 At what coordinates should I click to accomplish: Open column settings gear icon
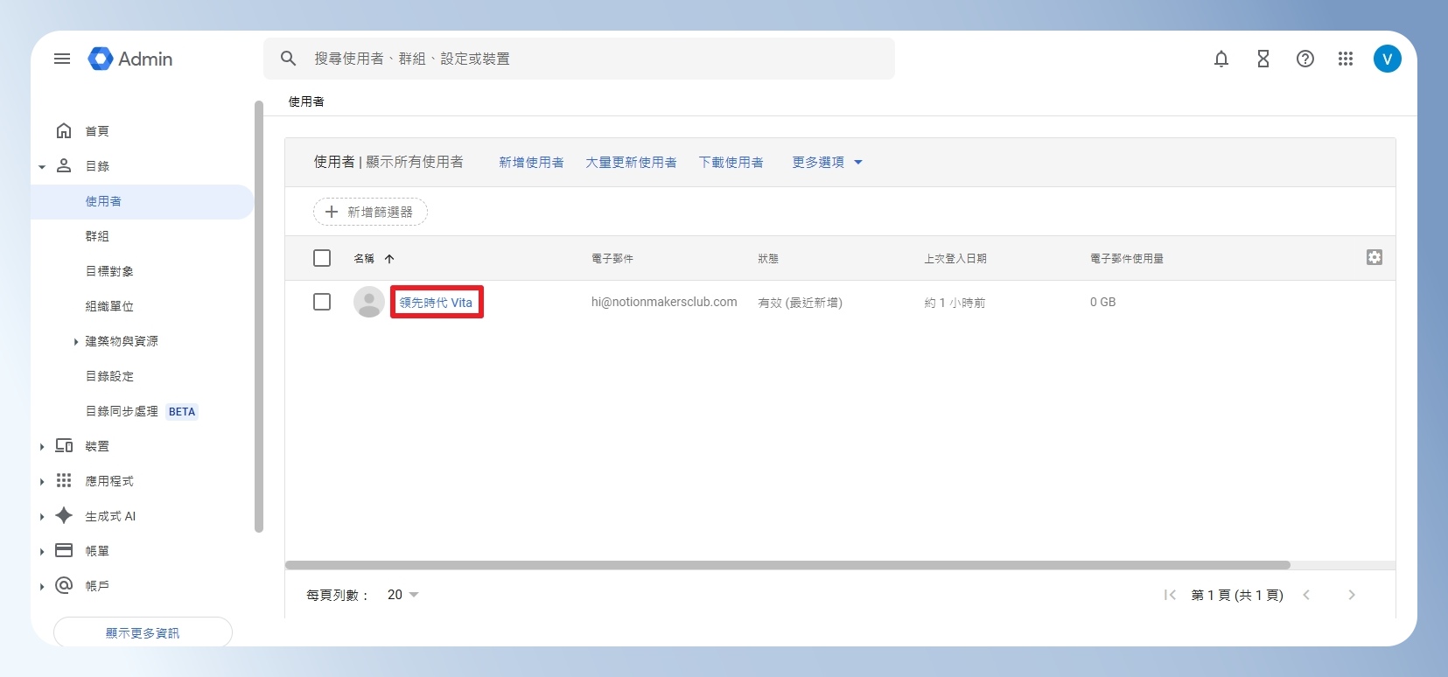pos(1375,257)
